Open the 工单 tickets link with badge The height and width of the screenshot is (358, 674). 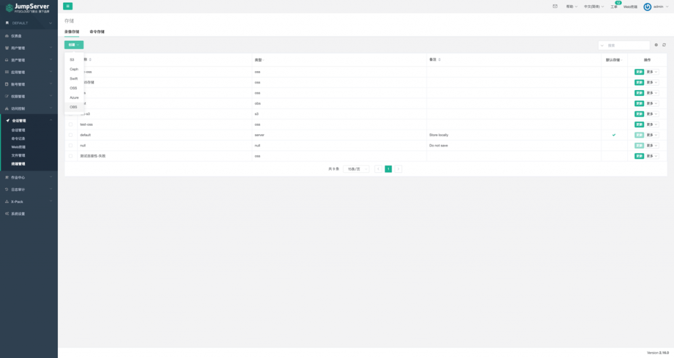point(615,6)
